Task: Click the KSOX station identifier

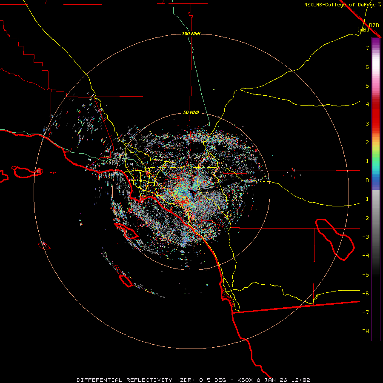Action: 245,380
